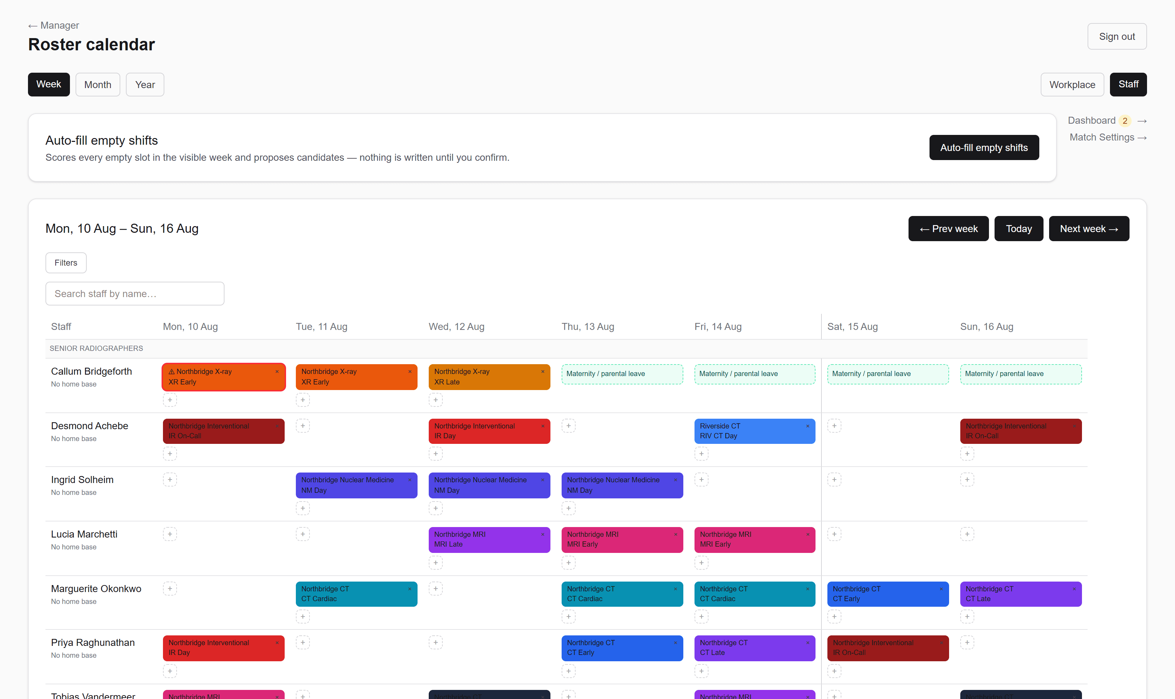This screenshot has height=699, width=1175.
Task: Advance to the next week
Action: coord(1089,229)
